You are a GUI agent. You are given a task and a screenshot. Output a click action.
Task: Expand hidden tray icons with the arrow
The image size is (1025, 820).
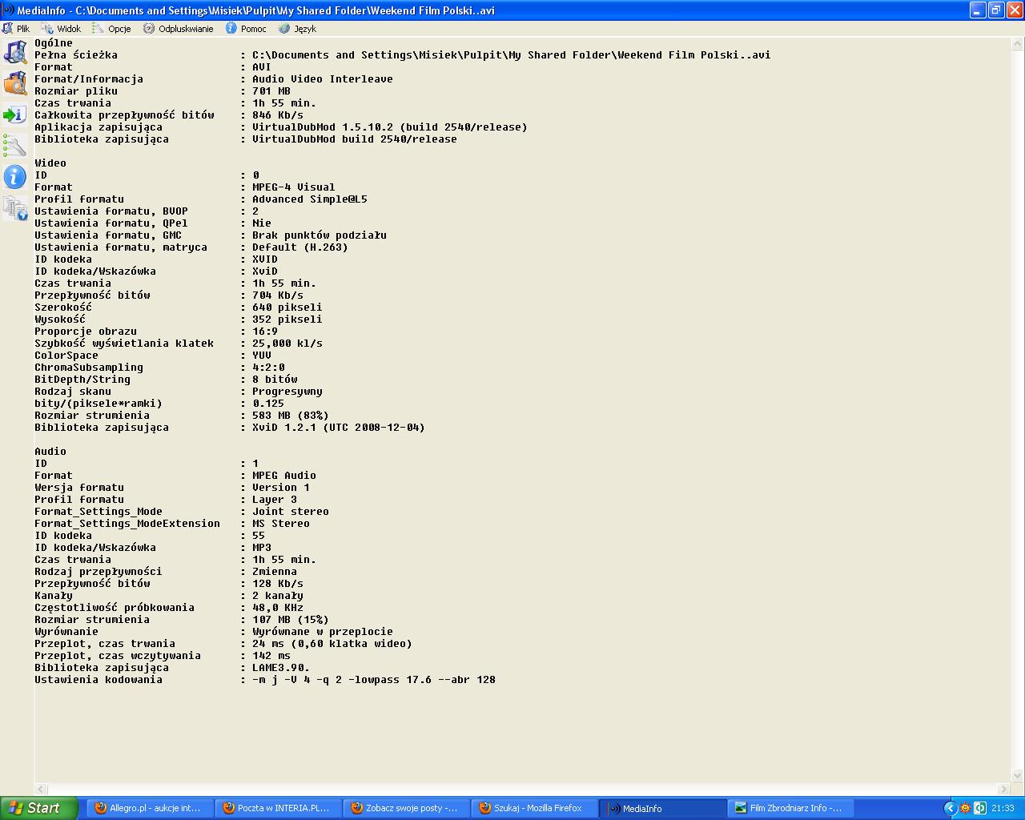[x=951, y=808]
